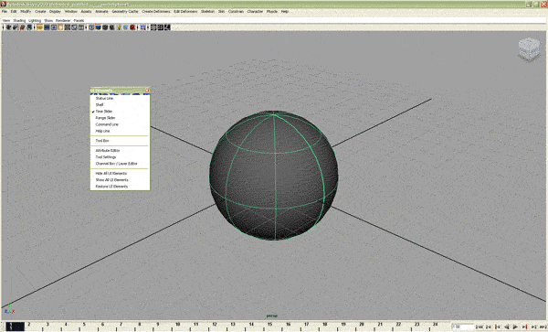Toggle Help Line in UI Elements menu
548x332 pixels.
(x=120, y=131)
